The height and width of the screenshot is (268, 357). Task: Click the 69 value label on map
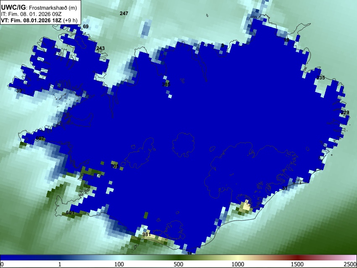click(86, 26)
